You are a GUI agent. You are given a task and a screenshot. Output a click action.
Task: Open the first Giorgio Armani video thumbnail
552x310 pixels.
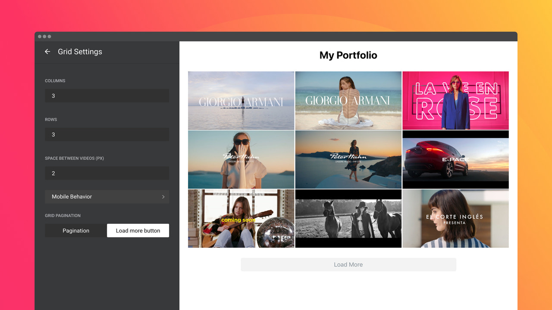(241, 100)
